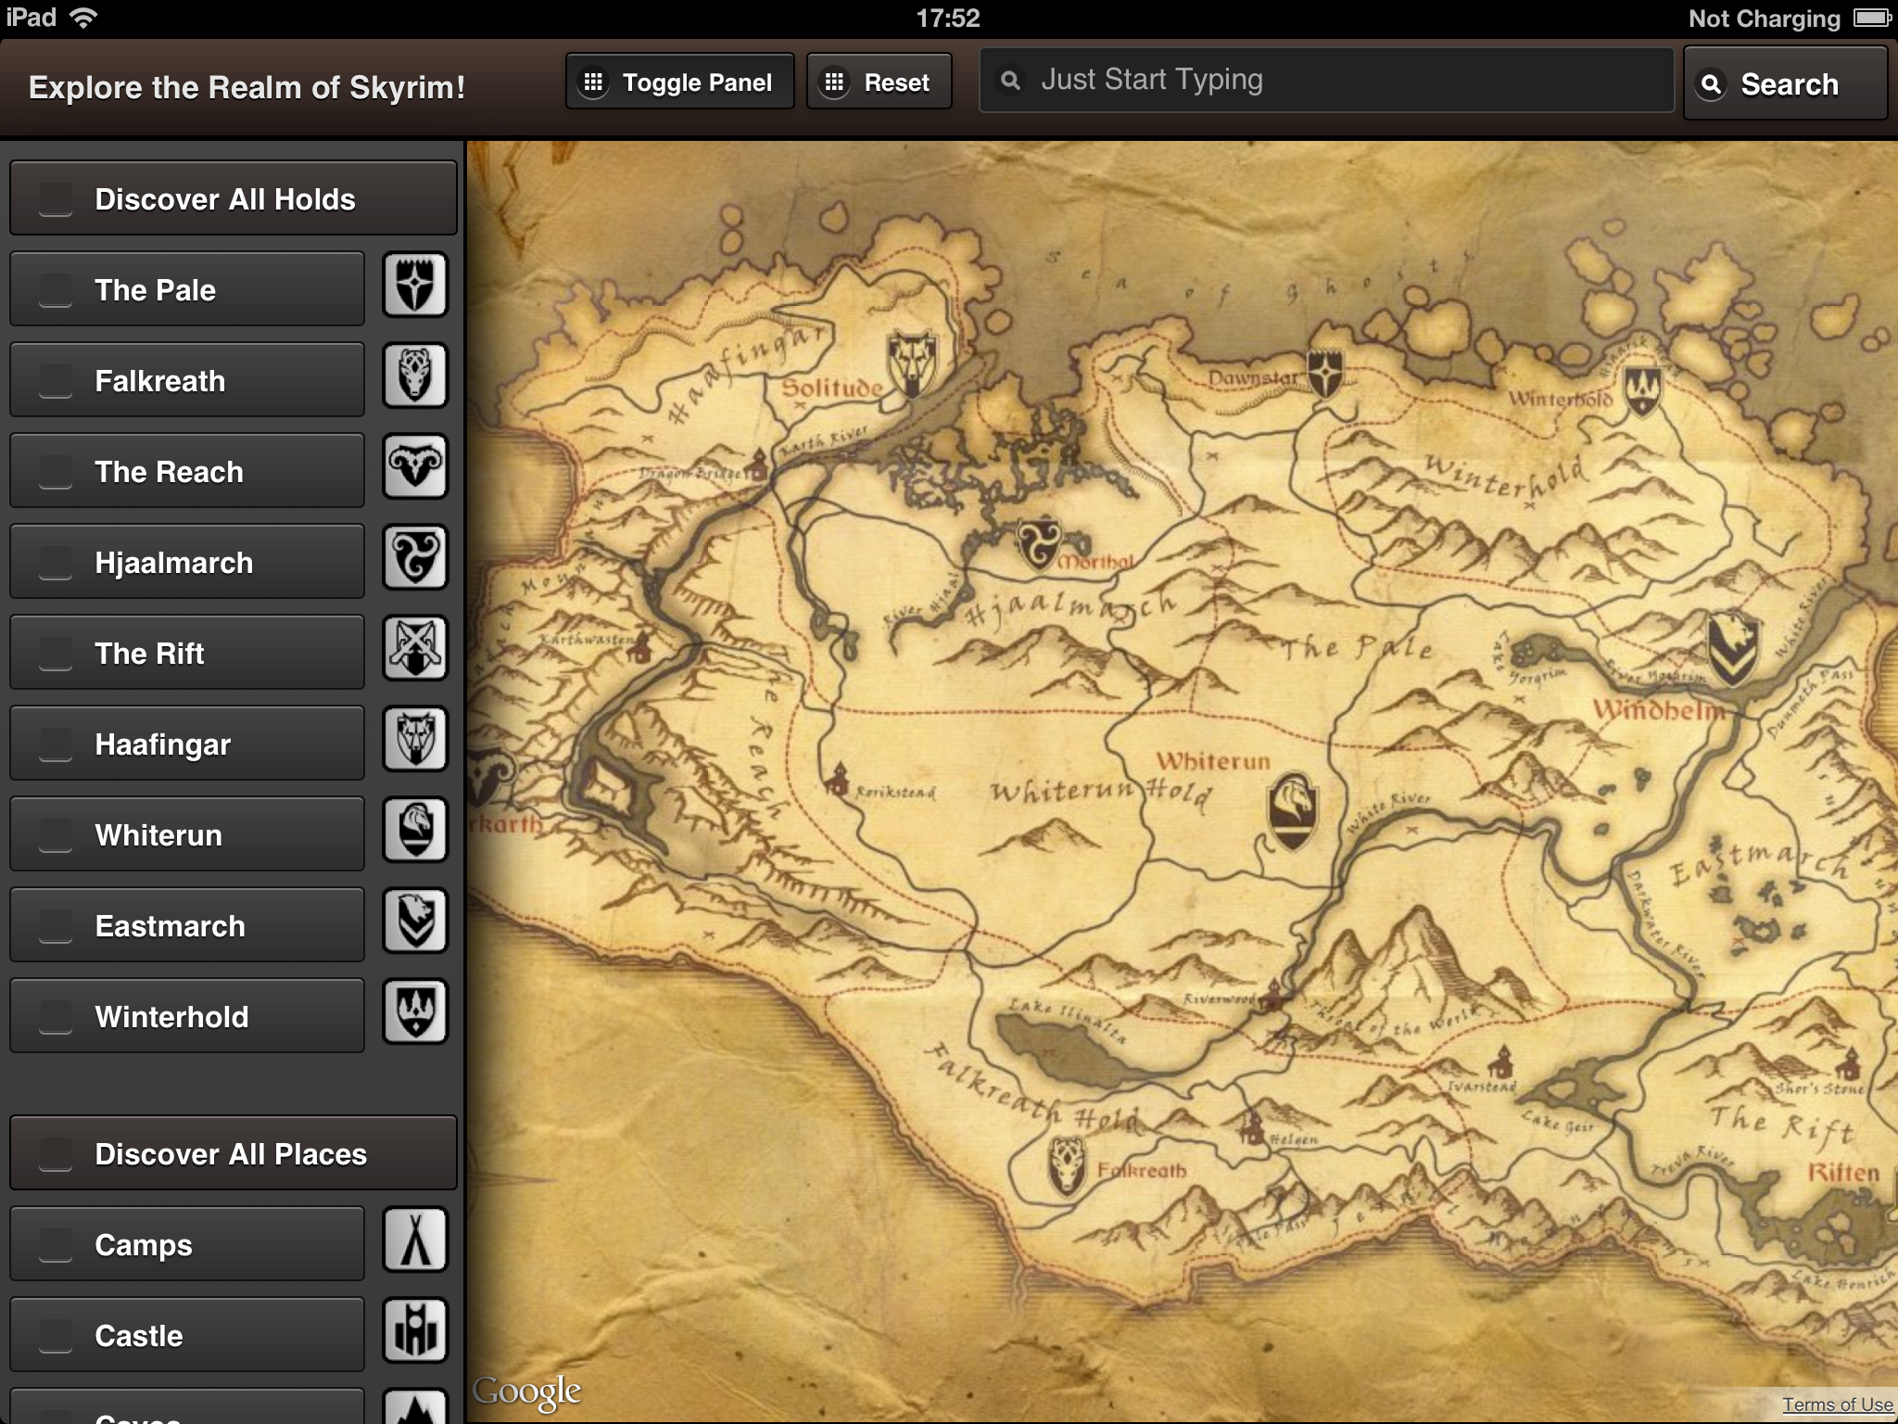Click the Hjaalmarch triskelion emblem icon
The image size is (1898, 1424).
point(415,558)
